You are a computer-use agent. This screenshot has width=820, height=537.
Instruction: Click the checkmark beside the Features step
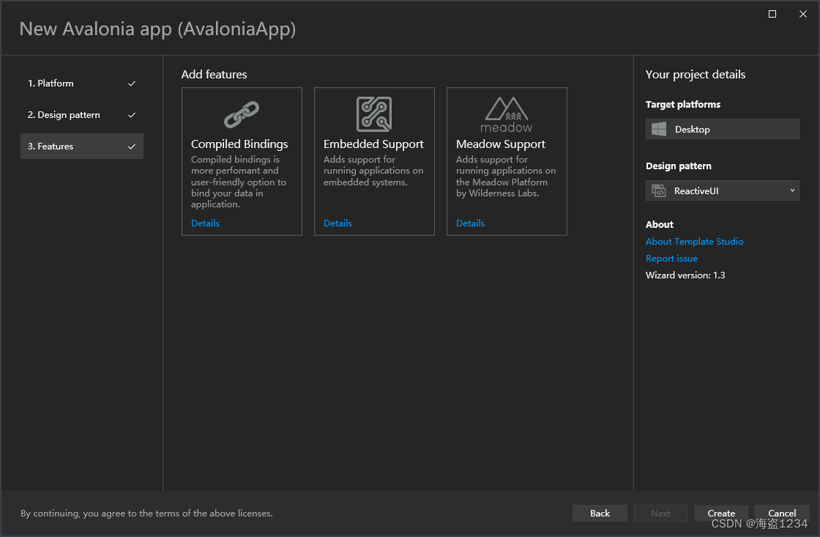click(x=132, y=147)
